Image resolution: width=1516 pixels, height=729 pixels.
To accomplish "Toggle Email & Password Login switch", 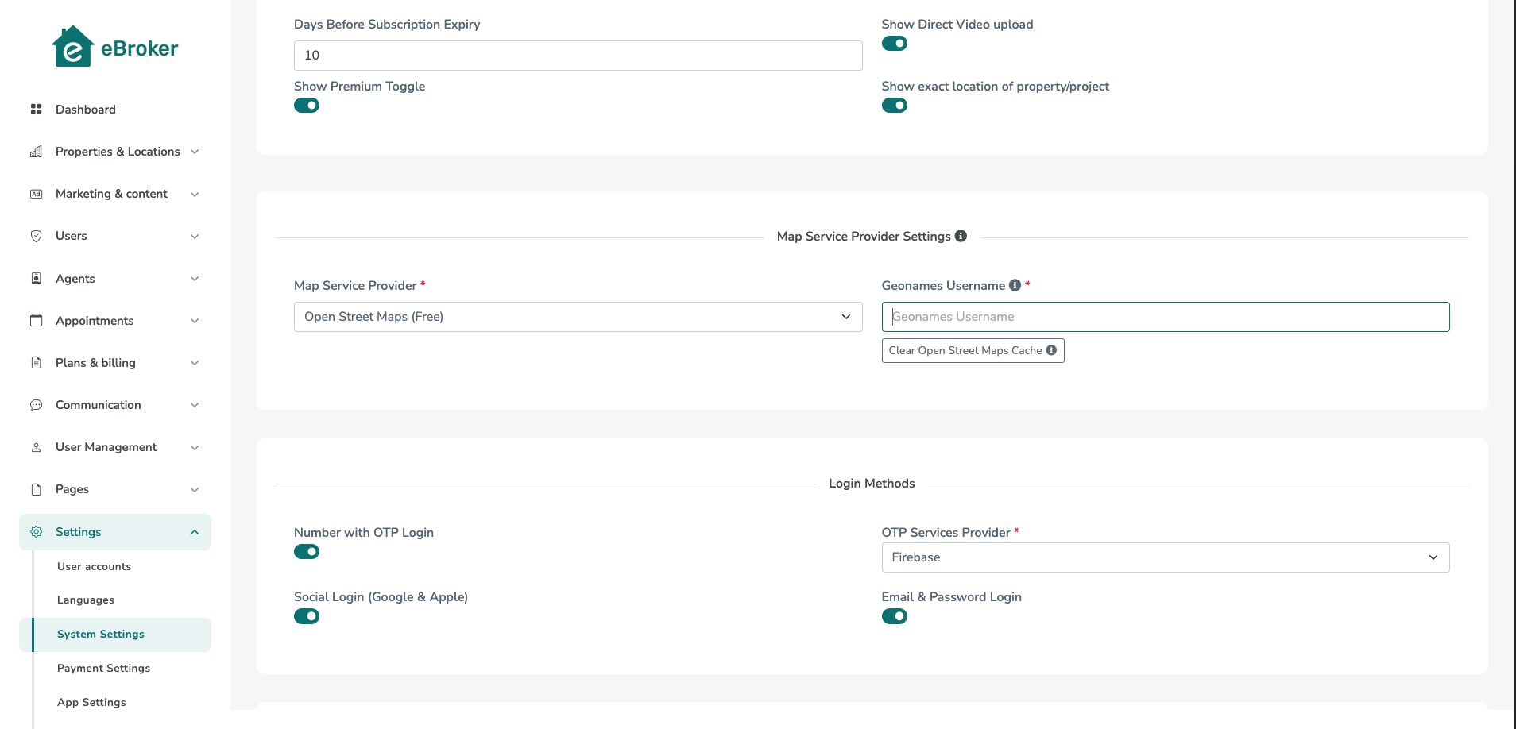I will (895, 616).
